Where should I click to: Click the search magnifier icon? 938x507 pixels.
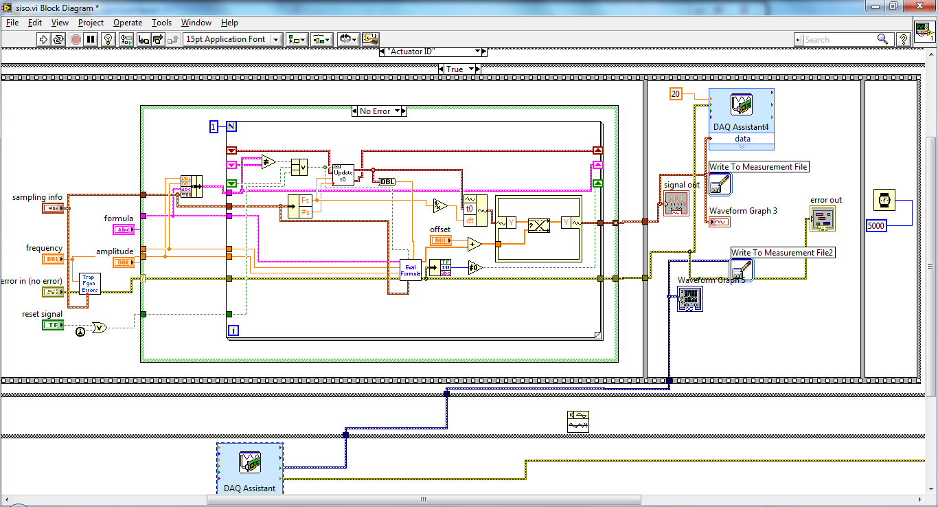point(884,40)
